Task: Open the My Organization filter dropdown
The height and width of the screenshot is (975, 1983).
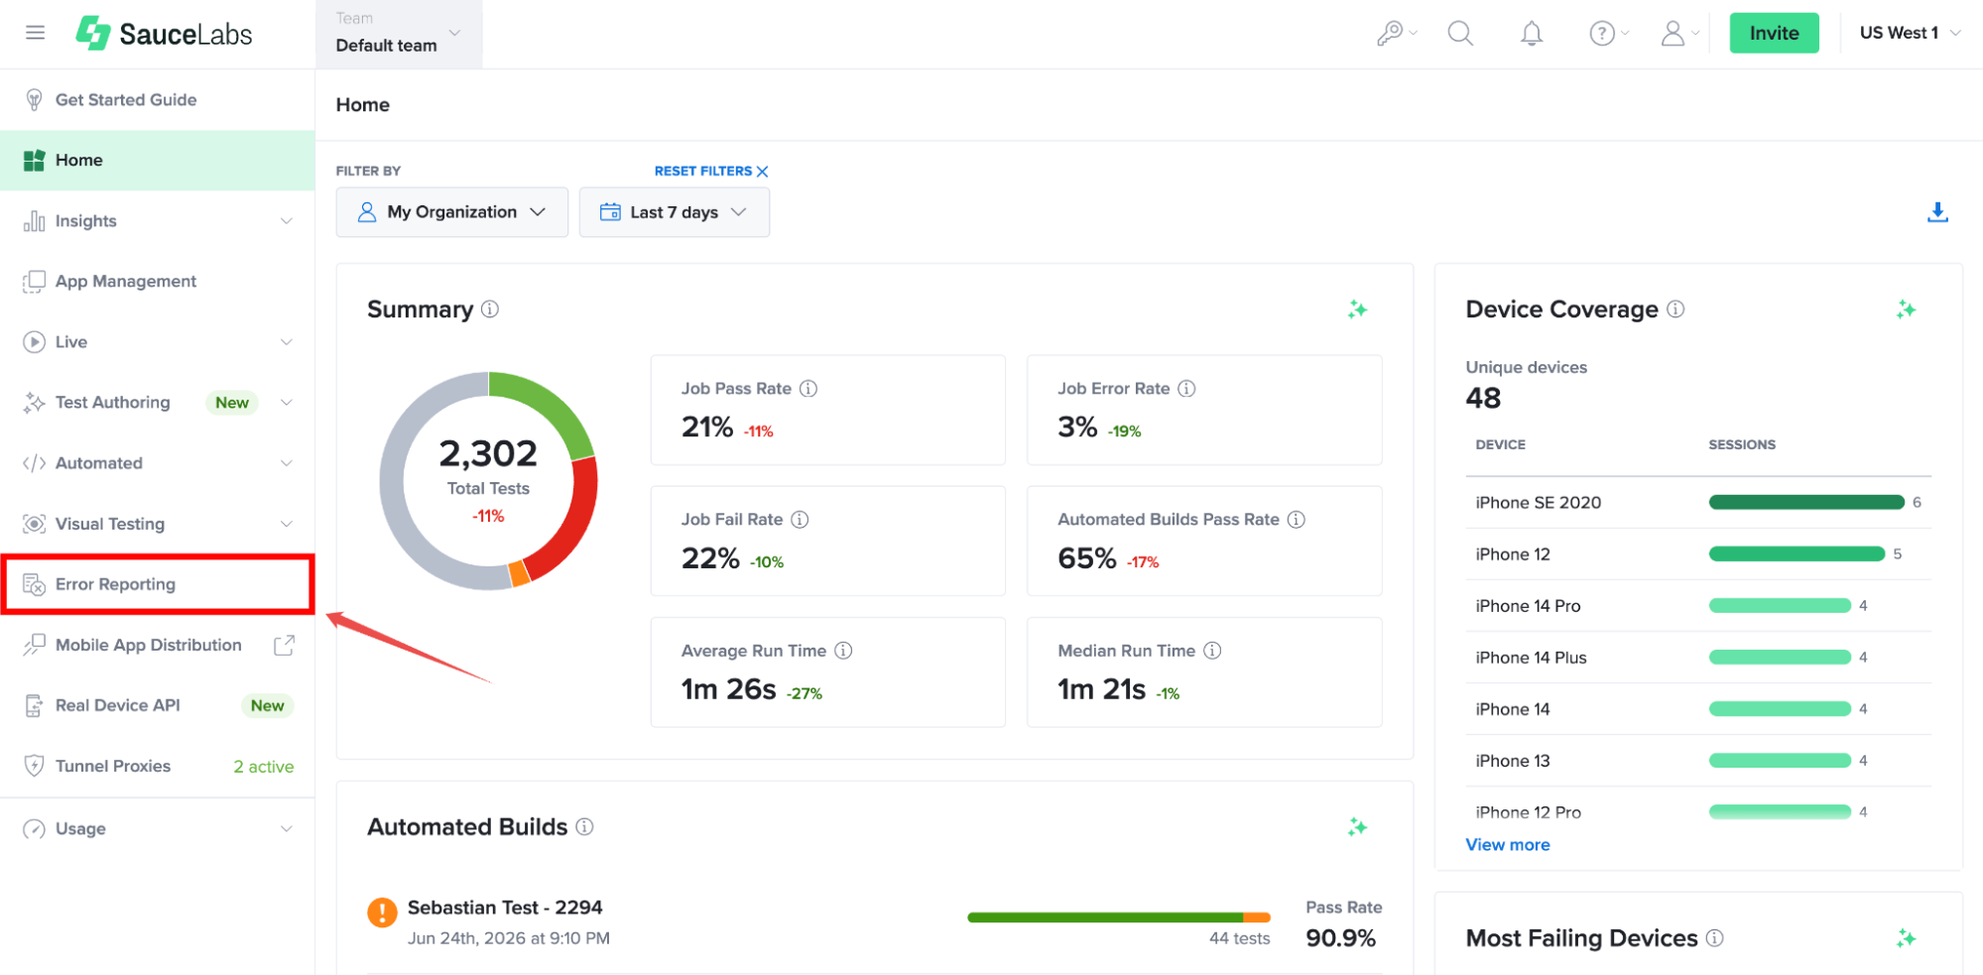Action: point(452,212)
